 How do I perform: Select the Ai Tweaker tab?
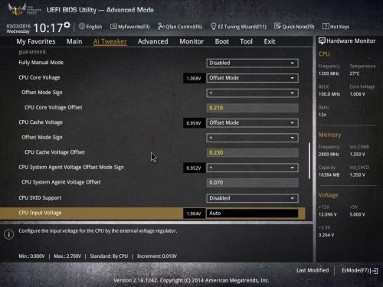point(110,41)
